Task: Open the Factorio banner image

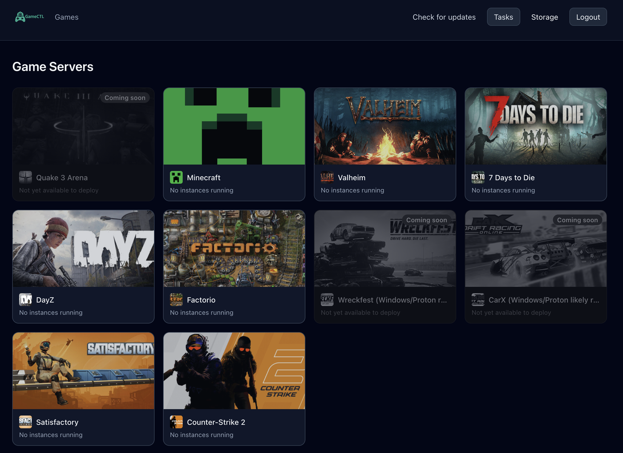Action: coord(234,249)
